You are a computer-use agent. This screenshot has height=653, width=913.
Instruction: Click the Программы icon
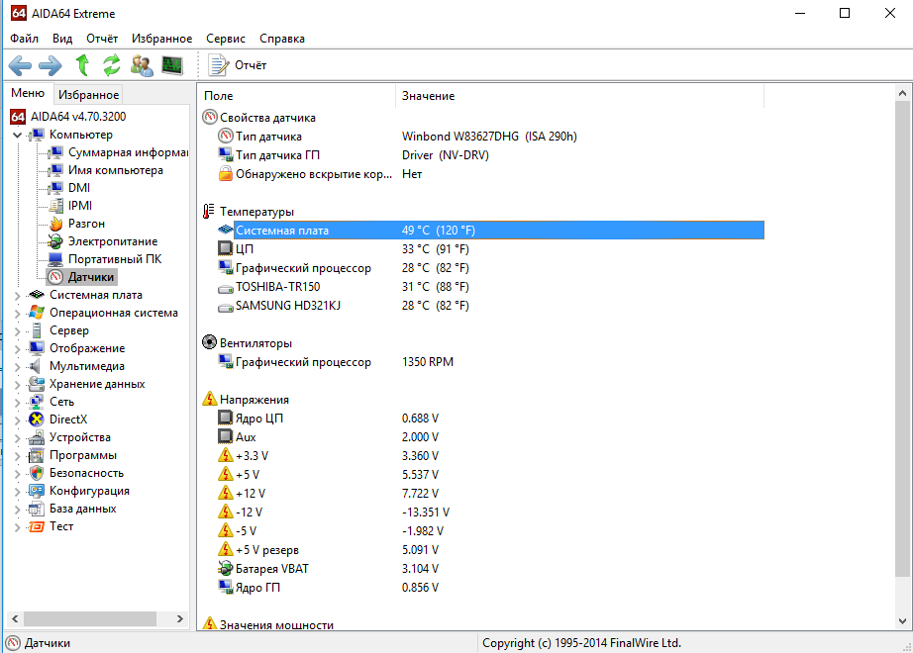tap(37, 455)
